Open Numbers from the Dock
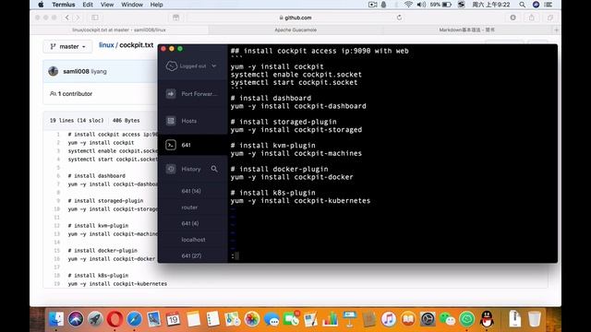591x332 pixels. tap(330, 319)
